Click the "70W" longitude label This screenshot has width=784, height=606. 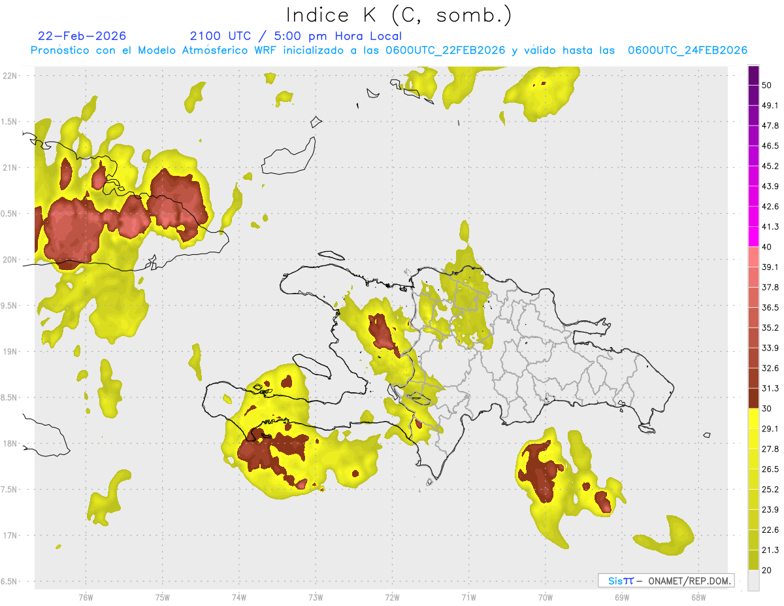coord(546,597)
